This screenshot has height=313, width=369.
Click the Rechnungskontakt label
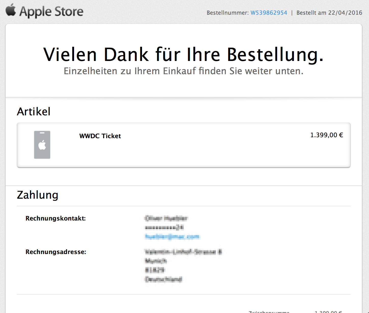(55, 218)
